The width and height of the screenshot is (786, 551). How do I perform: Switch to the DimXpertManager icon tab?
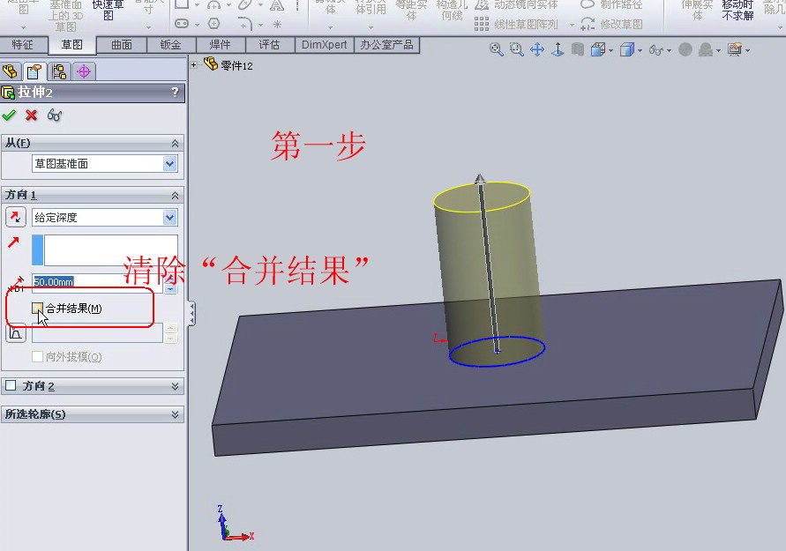84,71
